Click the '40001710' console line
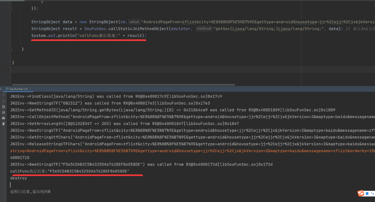375x202 pixels. click(20, 158)
